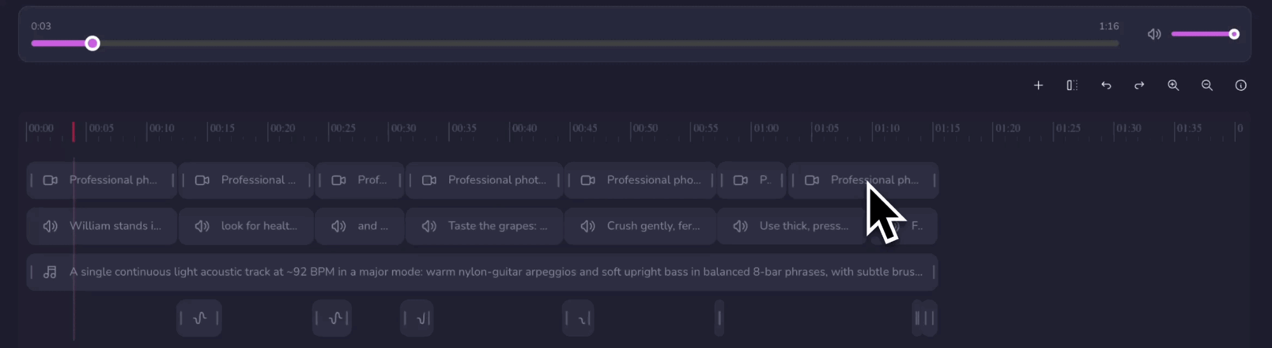Zoom out of the timeline
The image size is (1272, 348).
click(x=1206, y=85)
